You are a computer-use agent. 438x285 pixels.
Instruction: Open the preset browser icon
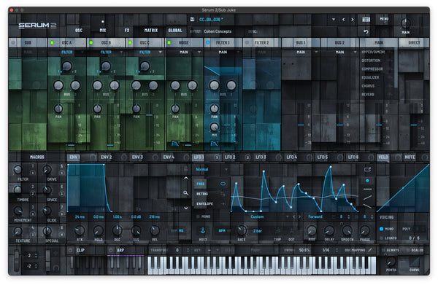tap(366, 19)
